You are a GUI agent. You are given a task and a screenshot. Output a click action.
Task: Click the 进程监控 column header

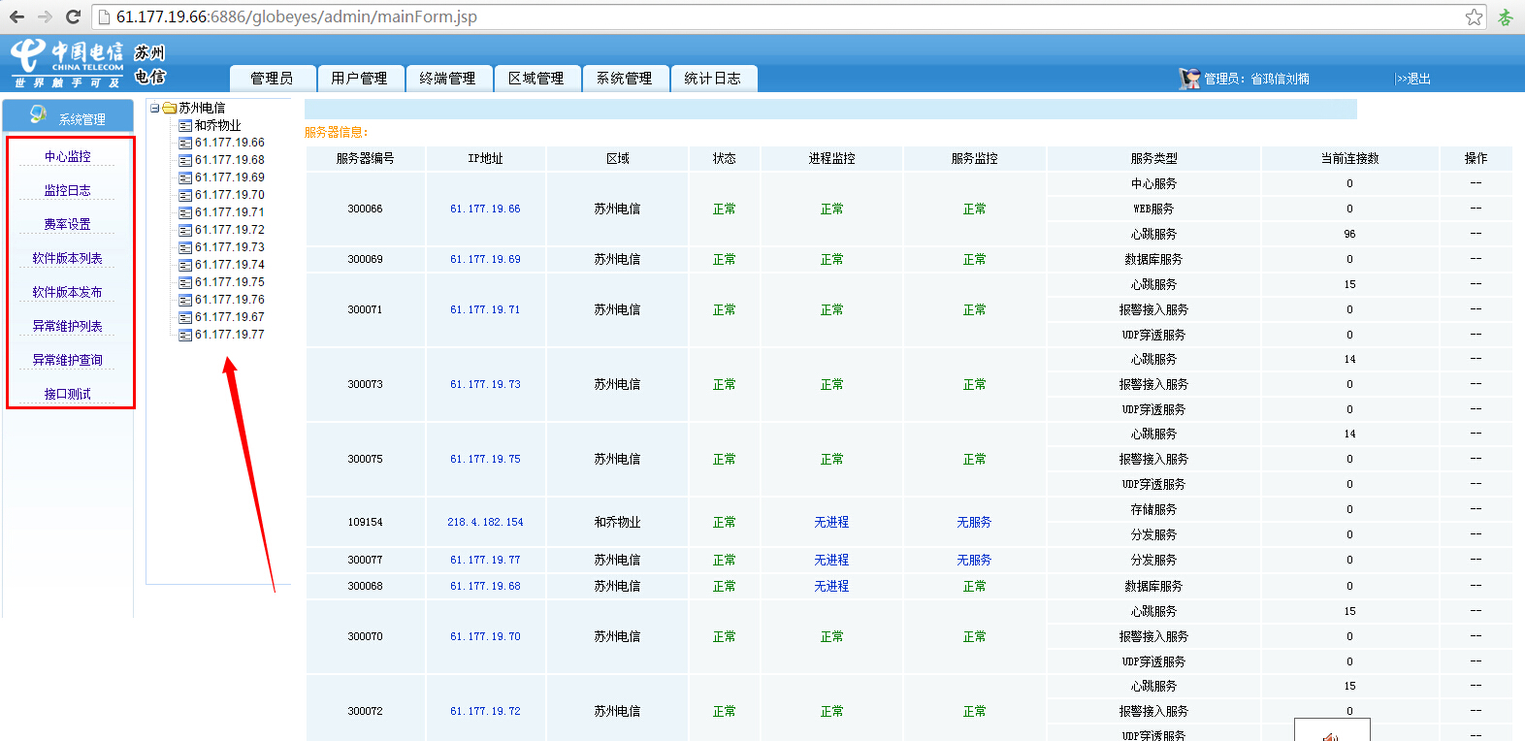pos(831,158)
